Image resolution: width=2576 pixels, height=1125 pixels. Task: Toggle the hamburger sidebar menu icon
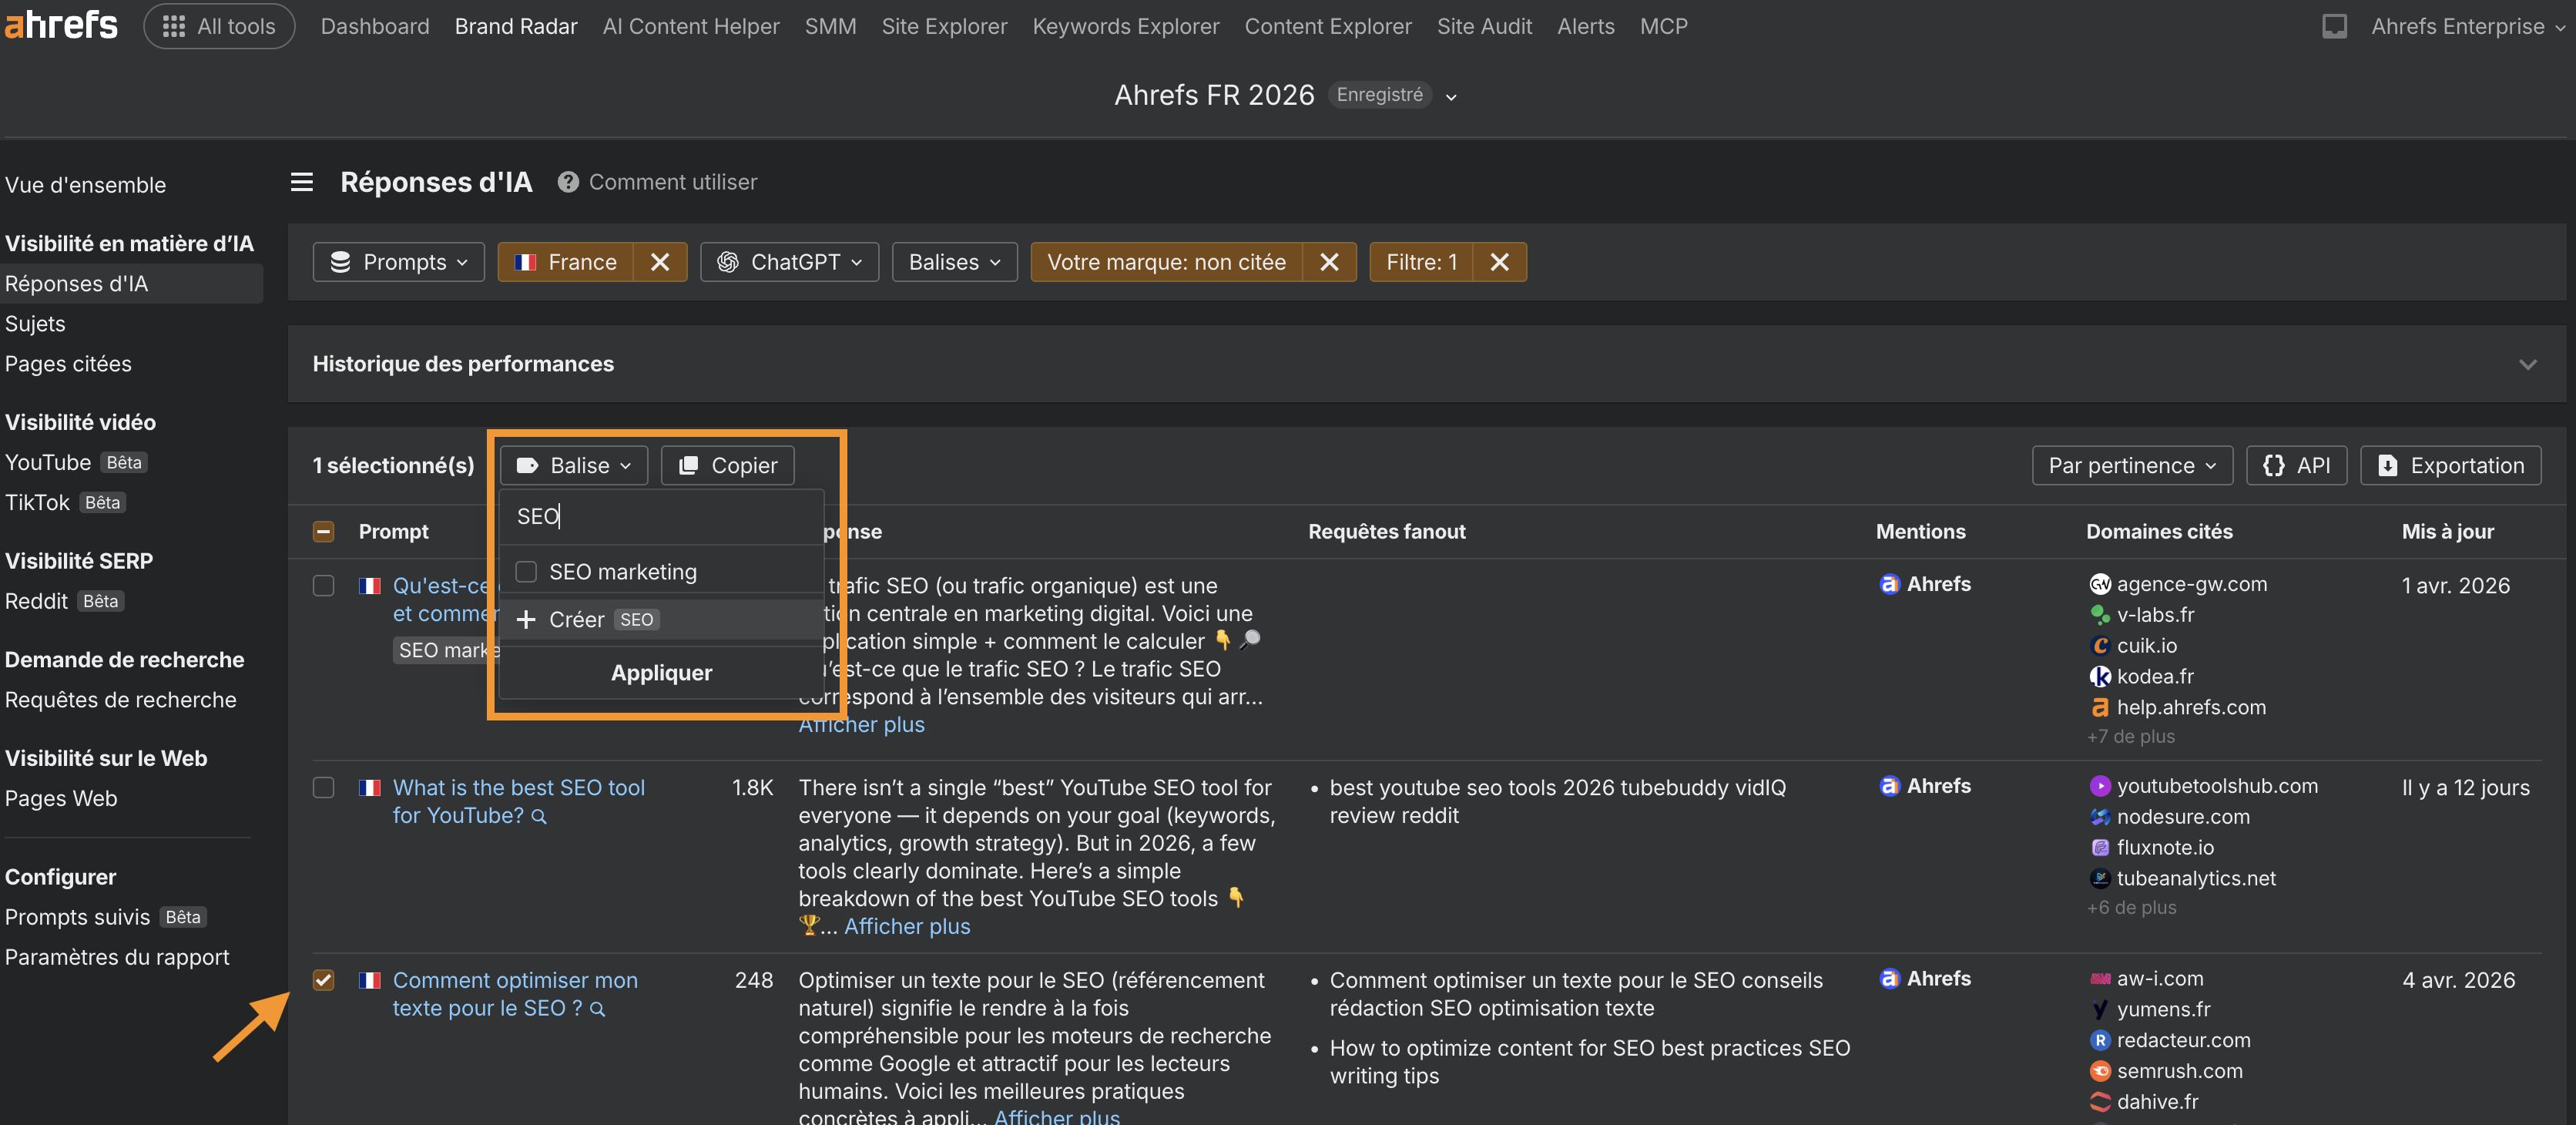tap(302, 182)
